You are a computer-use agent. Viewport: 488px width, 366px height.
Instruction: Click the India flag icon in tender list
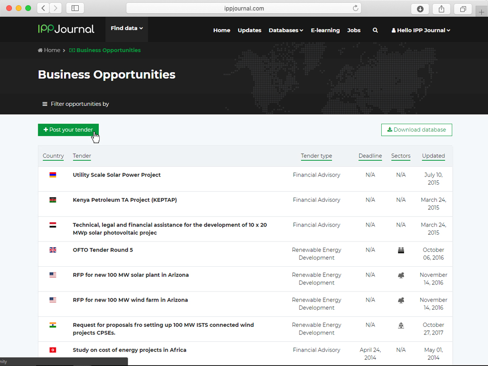[x=53, y=325]
